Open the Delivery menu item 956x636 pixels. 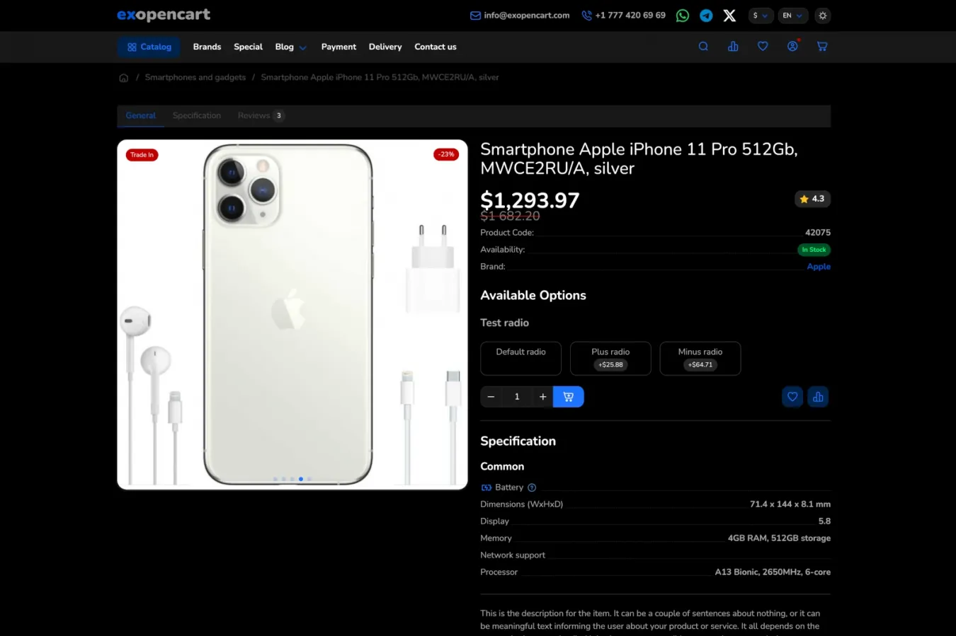385,47
